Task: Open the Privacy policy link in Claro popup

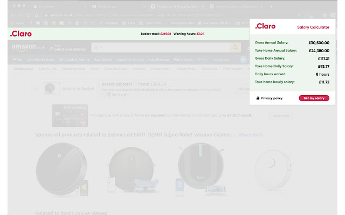Action: pos(272,98)
